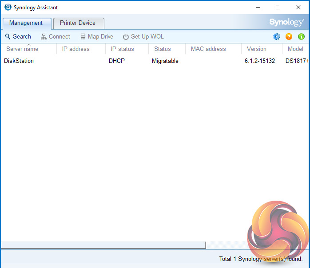Screen dimensions: 310x268
Task: Click the Map Drive icon
Action: [x=83, y=36]
